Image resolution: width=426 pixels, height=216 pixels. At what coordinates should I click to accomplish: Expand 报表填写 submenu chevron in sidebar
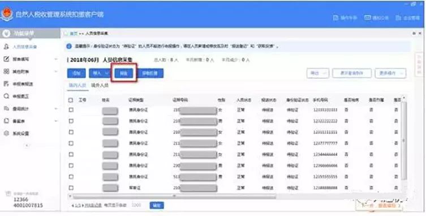click(x=55, y=59)
